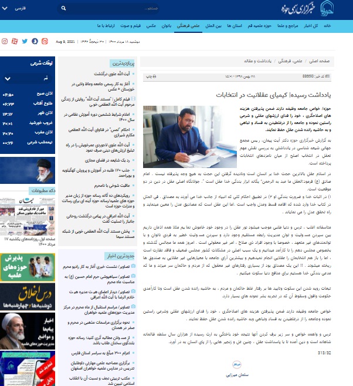This screenshot has height=386, width=353.
Task: Open بین الملل menu item
Action: pos(213,26)
